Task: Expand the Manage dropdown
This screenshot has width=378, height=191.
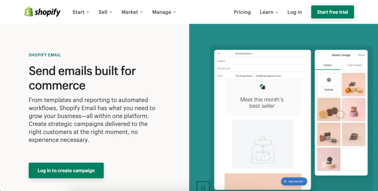Action: click(164, 12)
